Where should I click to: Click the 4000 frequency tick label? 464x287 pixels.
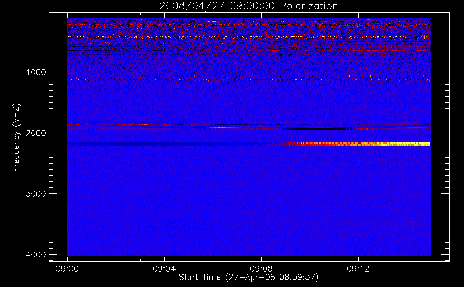[36, 255]
